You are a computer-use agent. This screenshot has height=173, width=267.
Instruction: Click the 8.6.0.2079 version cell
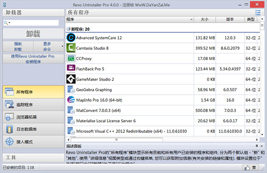pyautogui.click(x=230, y=48)
